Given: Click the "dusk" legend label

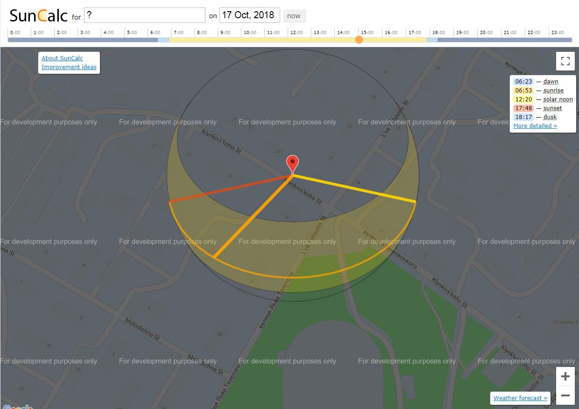Looking at the screenshot, I should tap(550, 117).
